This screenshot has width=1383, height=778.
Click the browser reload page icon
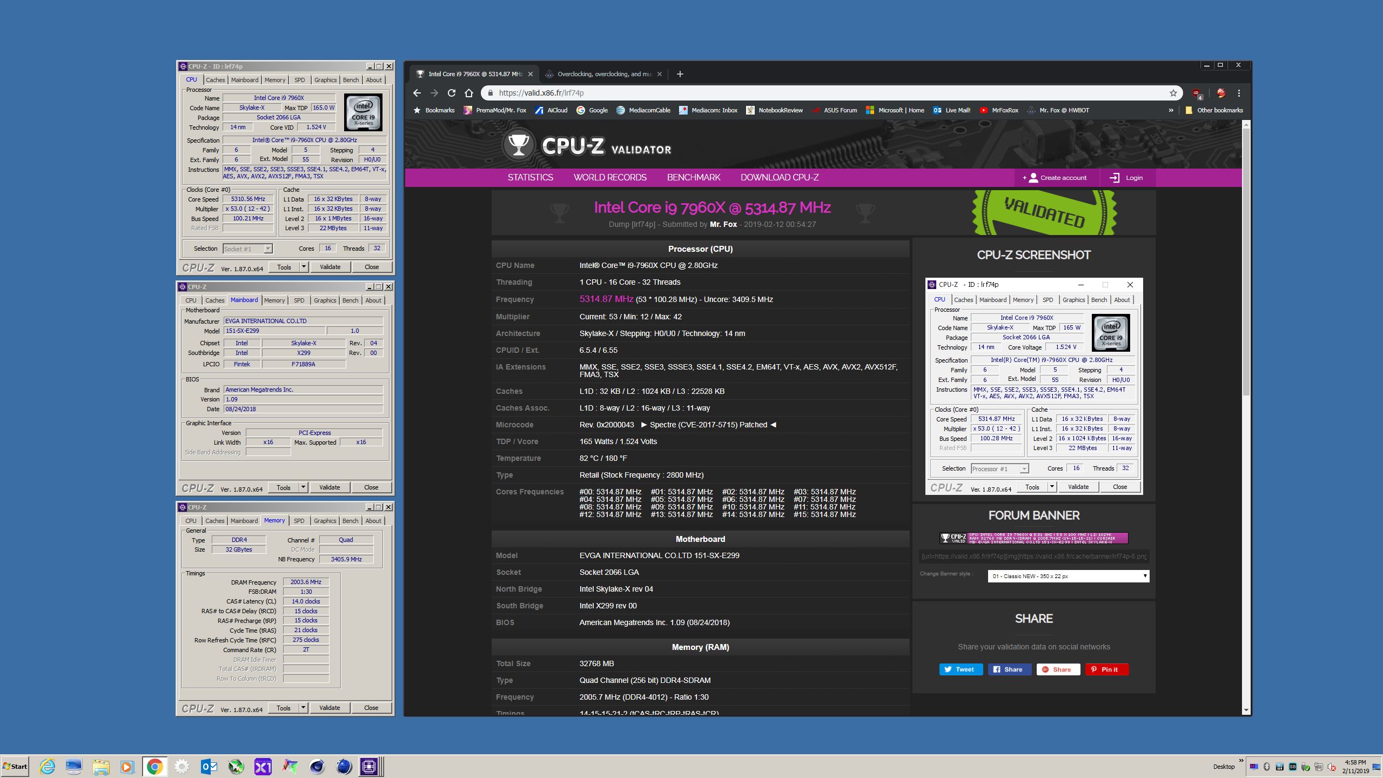click(452, 93)
